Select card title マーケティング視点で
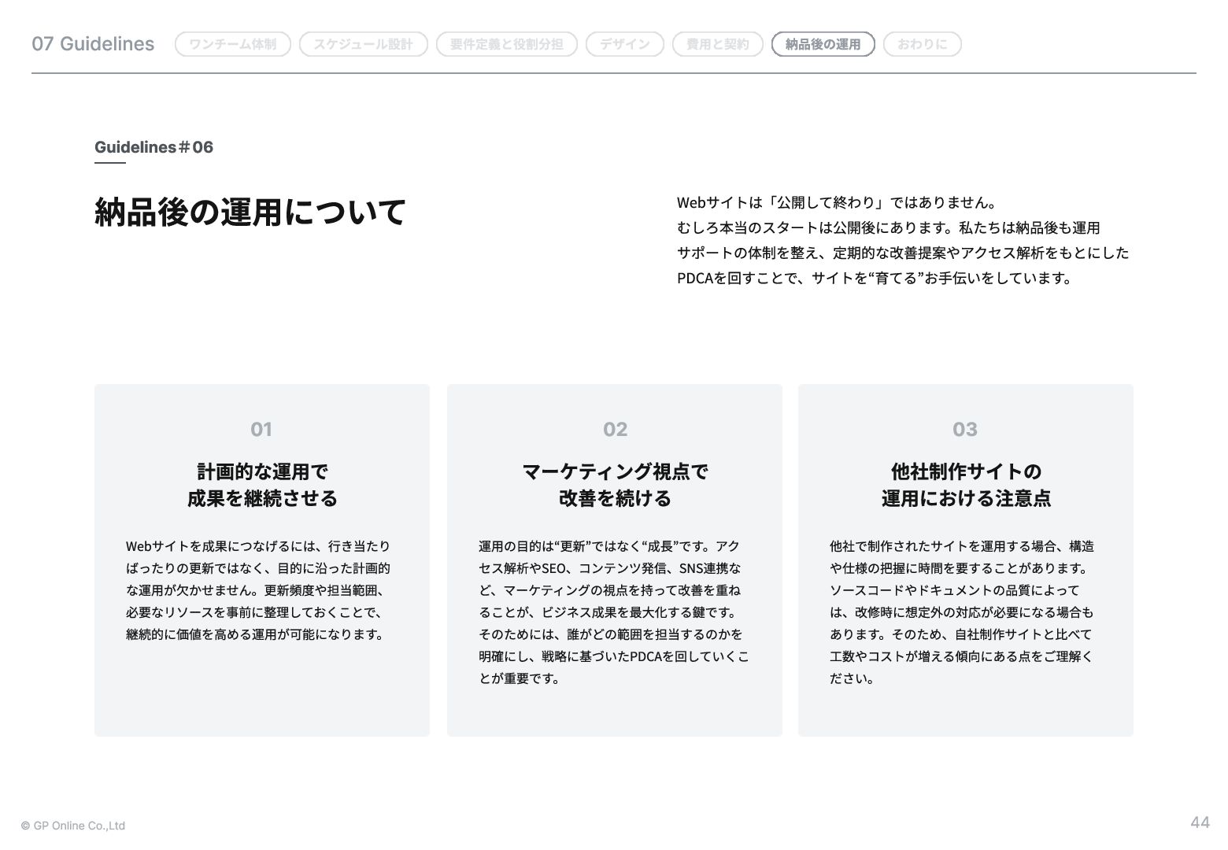 point(615,471)
